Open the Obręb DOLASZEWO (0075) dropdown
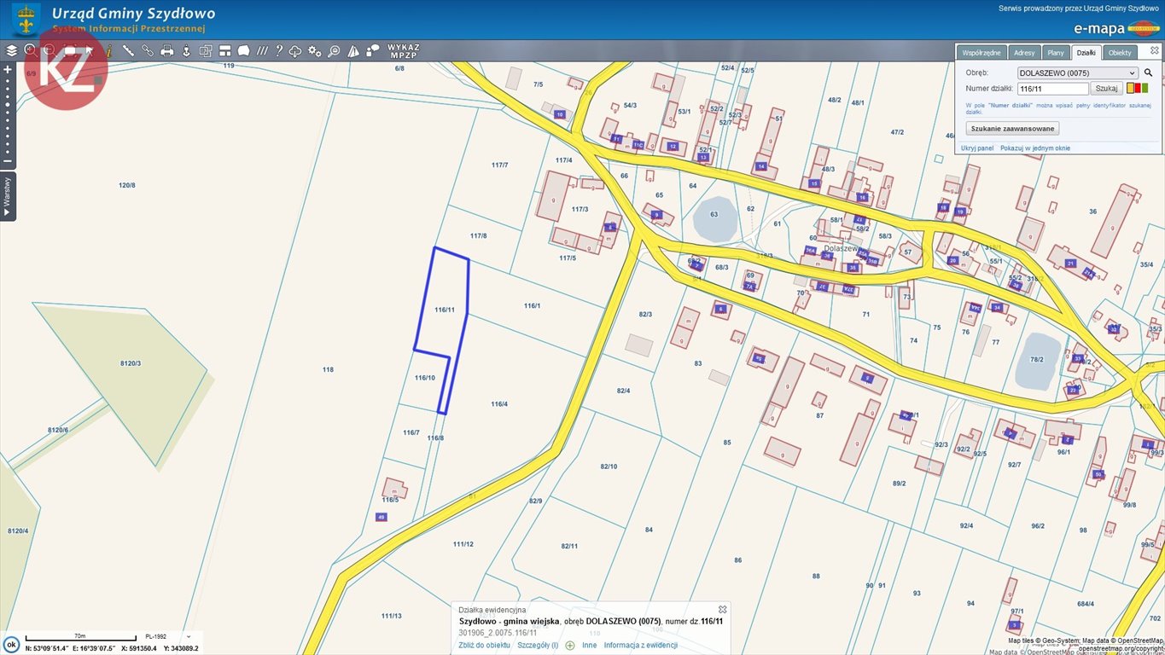Viewport: 1165px width, 655px height. (x=1077, y=73)
